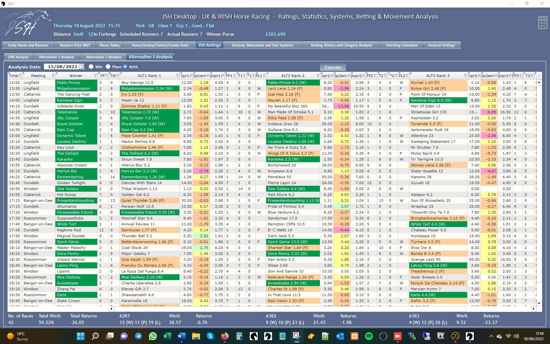550x344 pixels.
Task: Select the Both radio button
Action: tap(125, 67)
